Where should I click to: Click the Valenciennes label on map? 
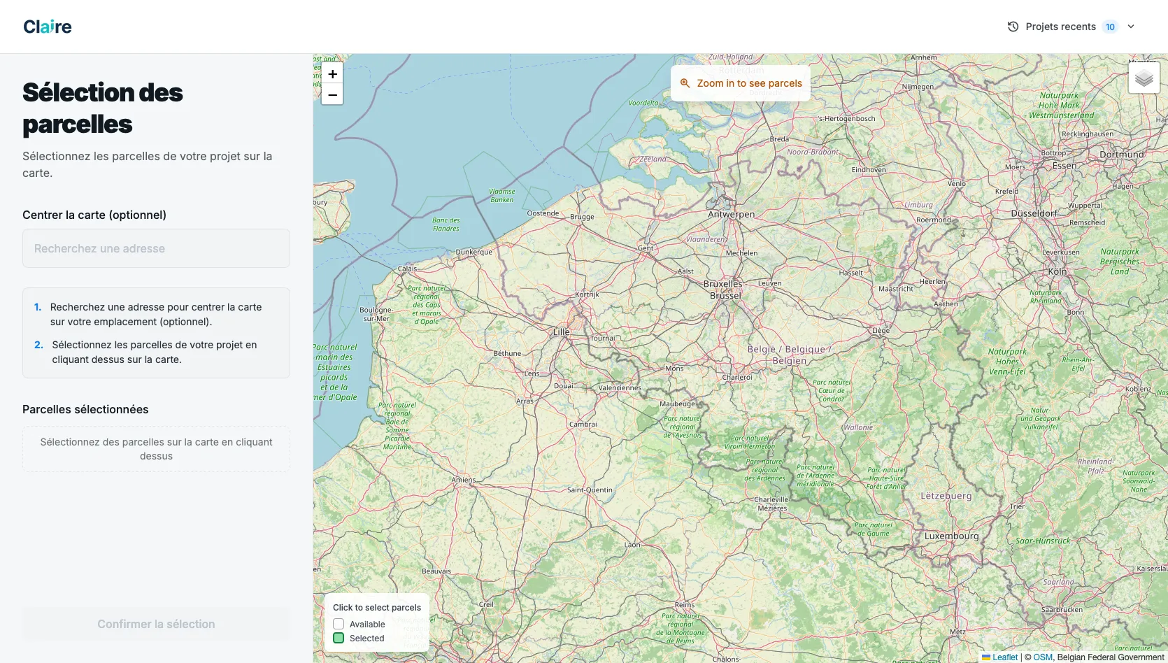click(620, 387)
